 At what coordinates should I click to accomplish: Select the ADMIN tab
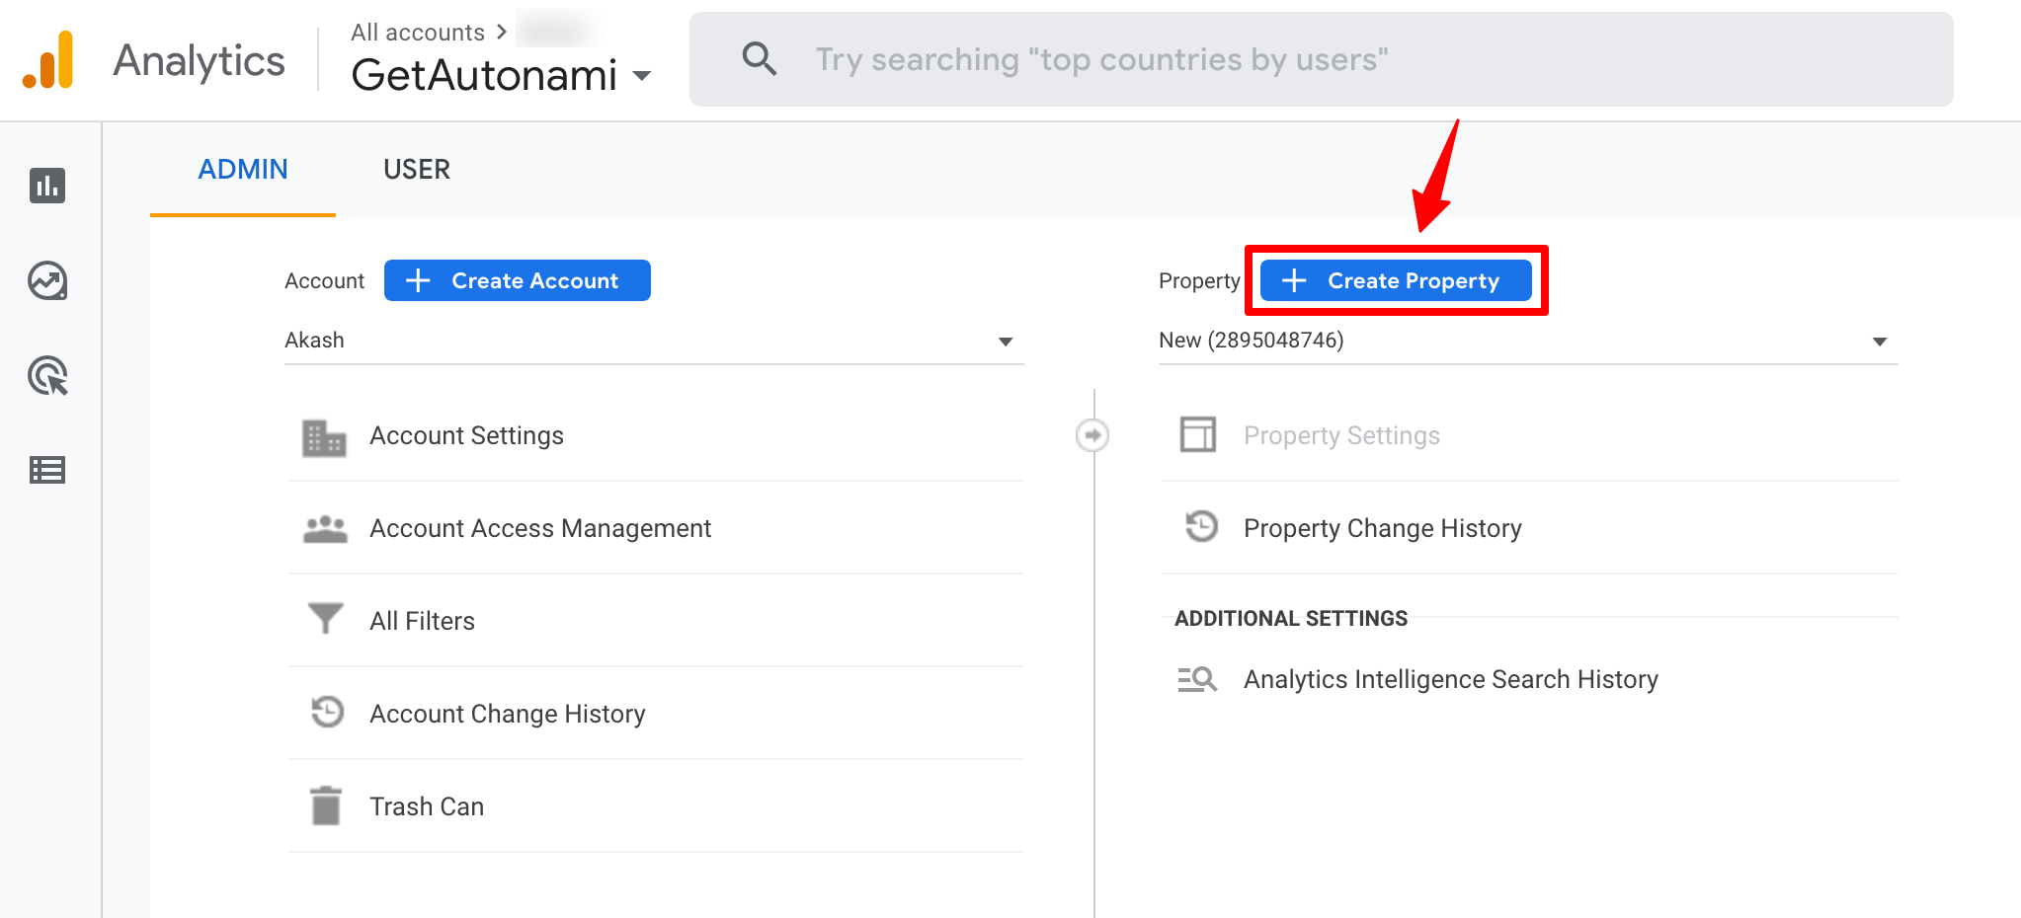[x=242, y=169]
